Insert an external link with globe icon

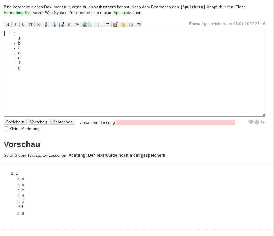click(x=85, y=25)
